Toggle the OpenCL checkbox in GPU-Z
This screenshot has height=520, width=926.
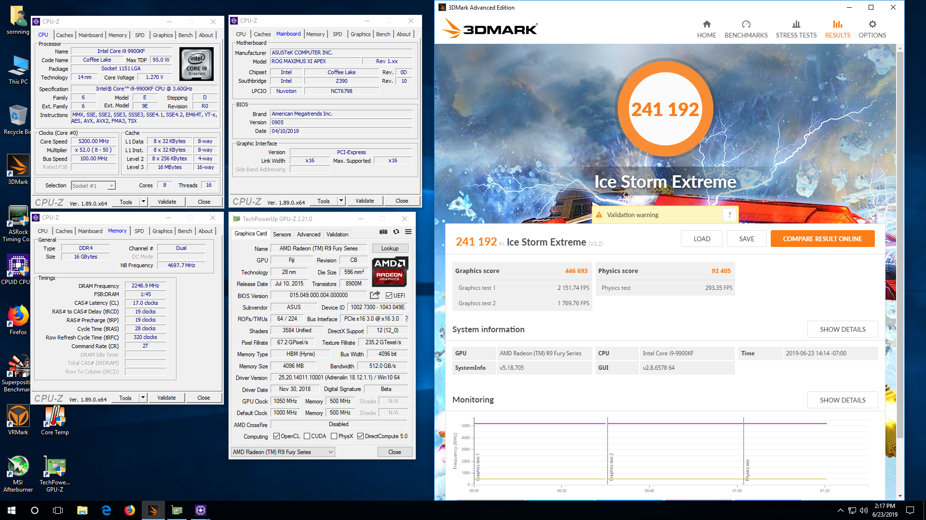(x=276, y=436)
